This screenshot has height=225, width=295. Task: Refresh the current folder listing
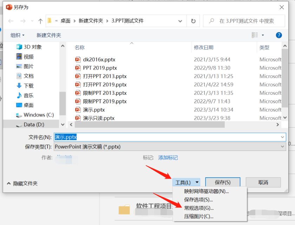click(193, 21)
